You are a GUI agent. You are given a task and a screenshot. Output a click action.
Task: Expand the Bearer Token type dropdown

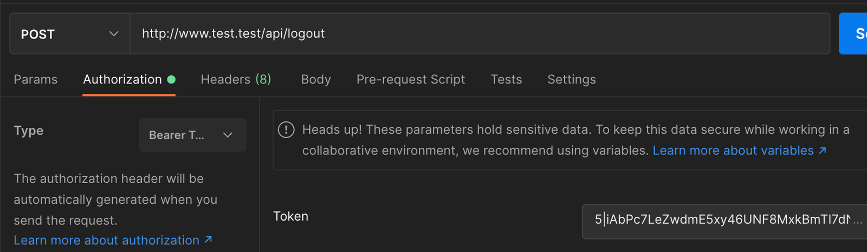(x=192, y=135)
